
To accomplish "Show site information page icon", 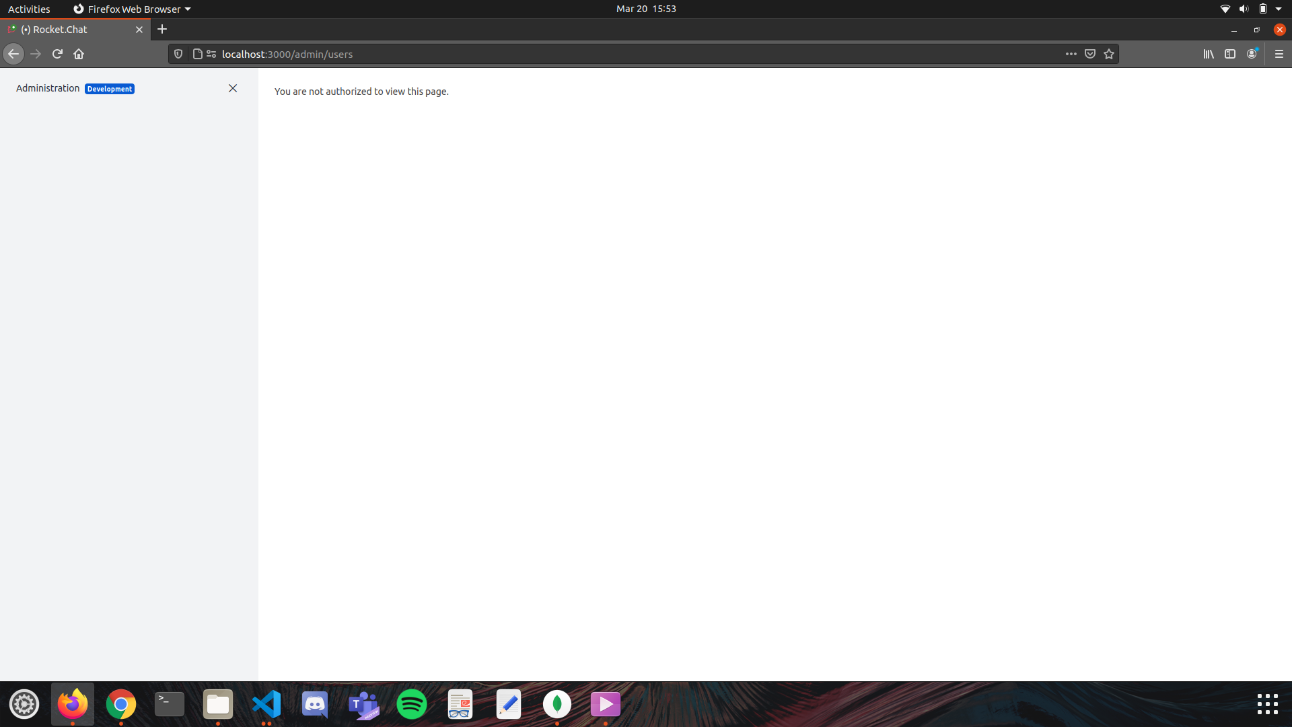I will pyautogui.click(x=197, y=54).
